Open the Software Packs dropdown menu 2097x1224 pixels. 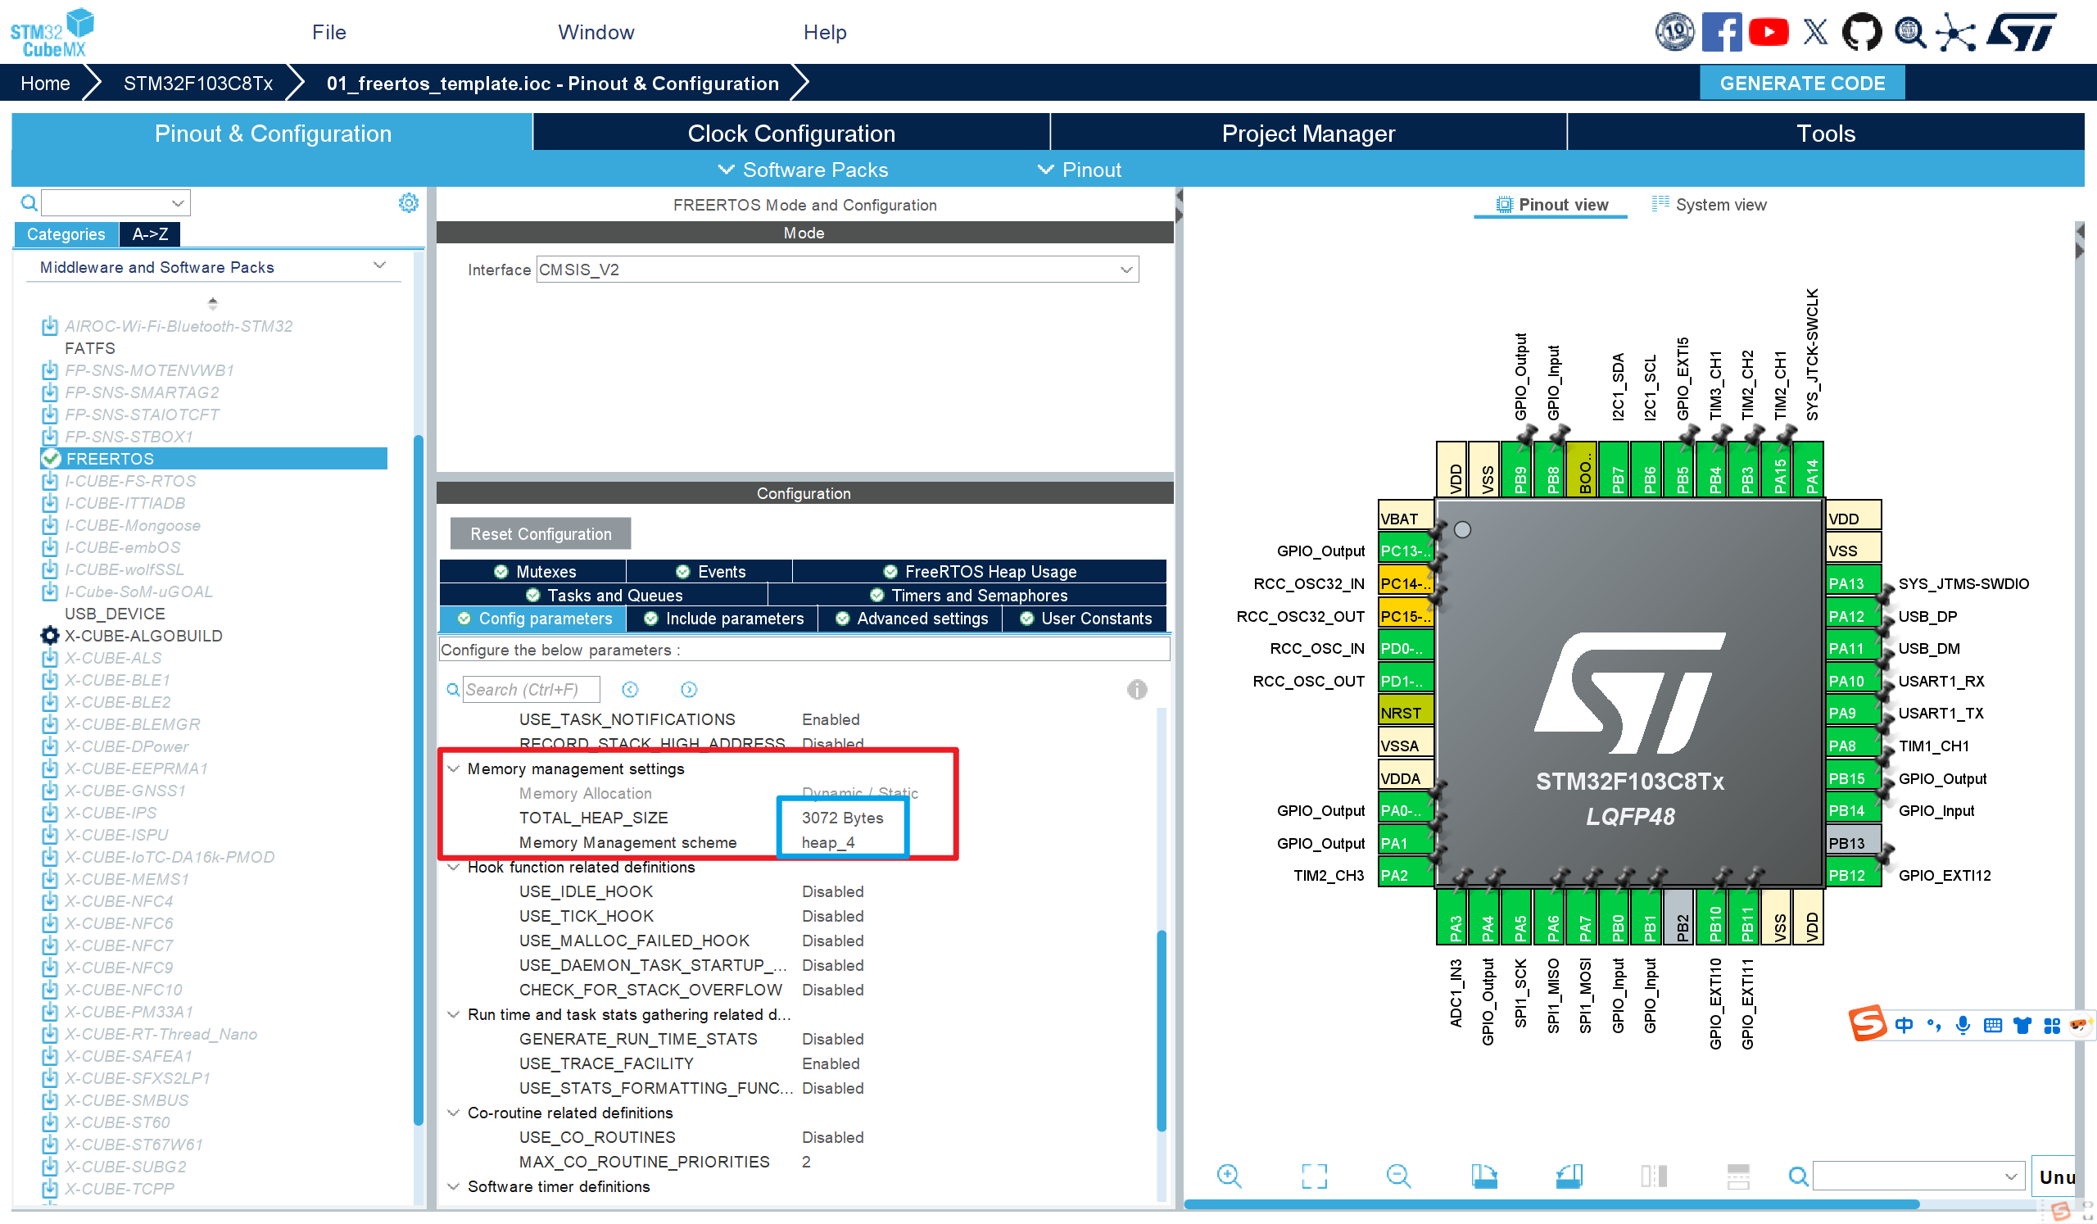803,170
